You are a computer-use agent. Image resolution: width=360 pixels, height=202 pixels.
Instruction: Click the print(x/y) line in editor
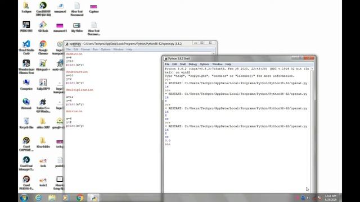[x=75, y=126]
